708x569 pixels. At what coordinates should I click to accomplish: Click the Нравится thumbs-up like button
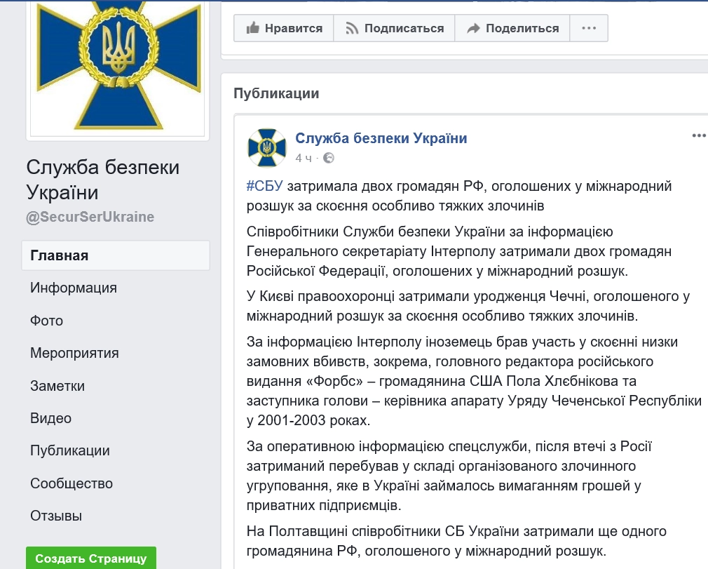[x=283, y=28]
